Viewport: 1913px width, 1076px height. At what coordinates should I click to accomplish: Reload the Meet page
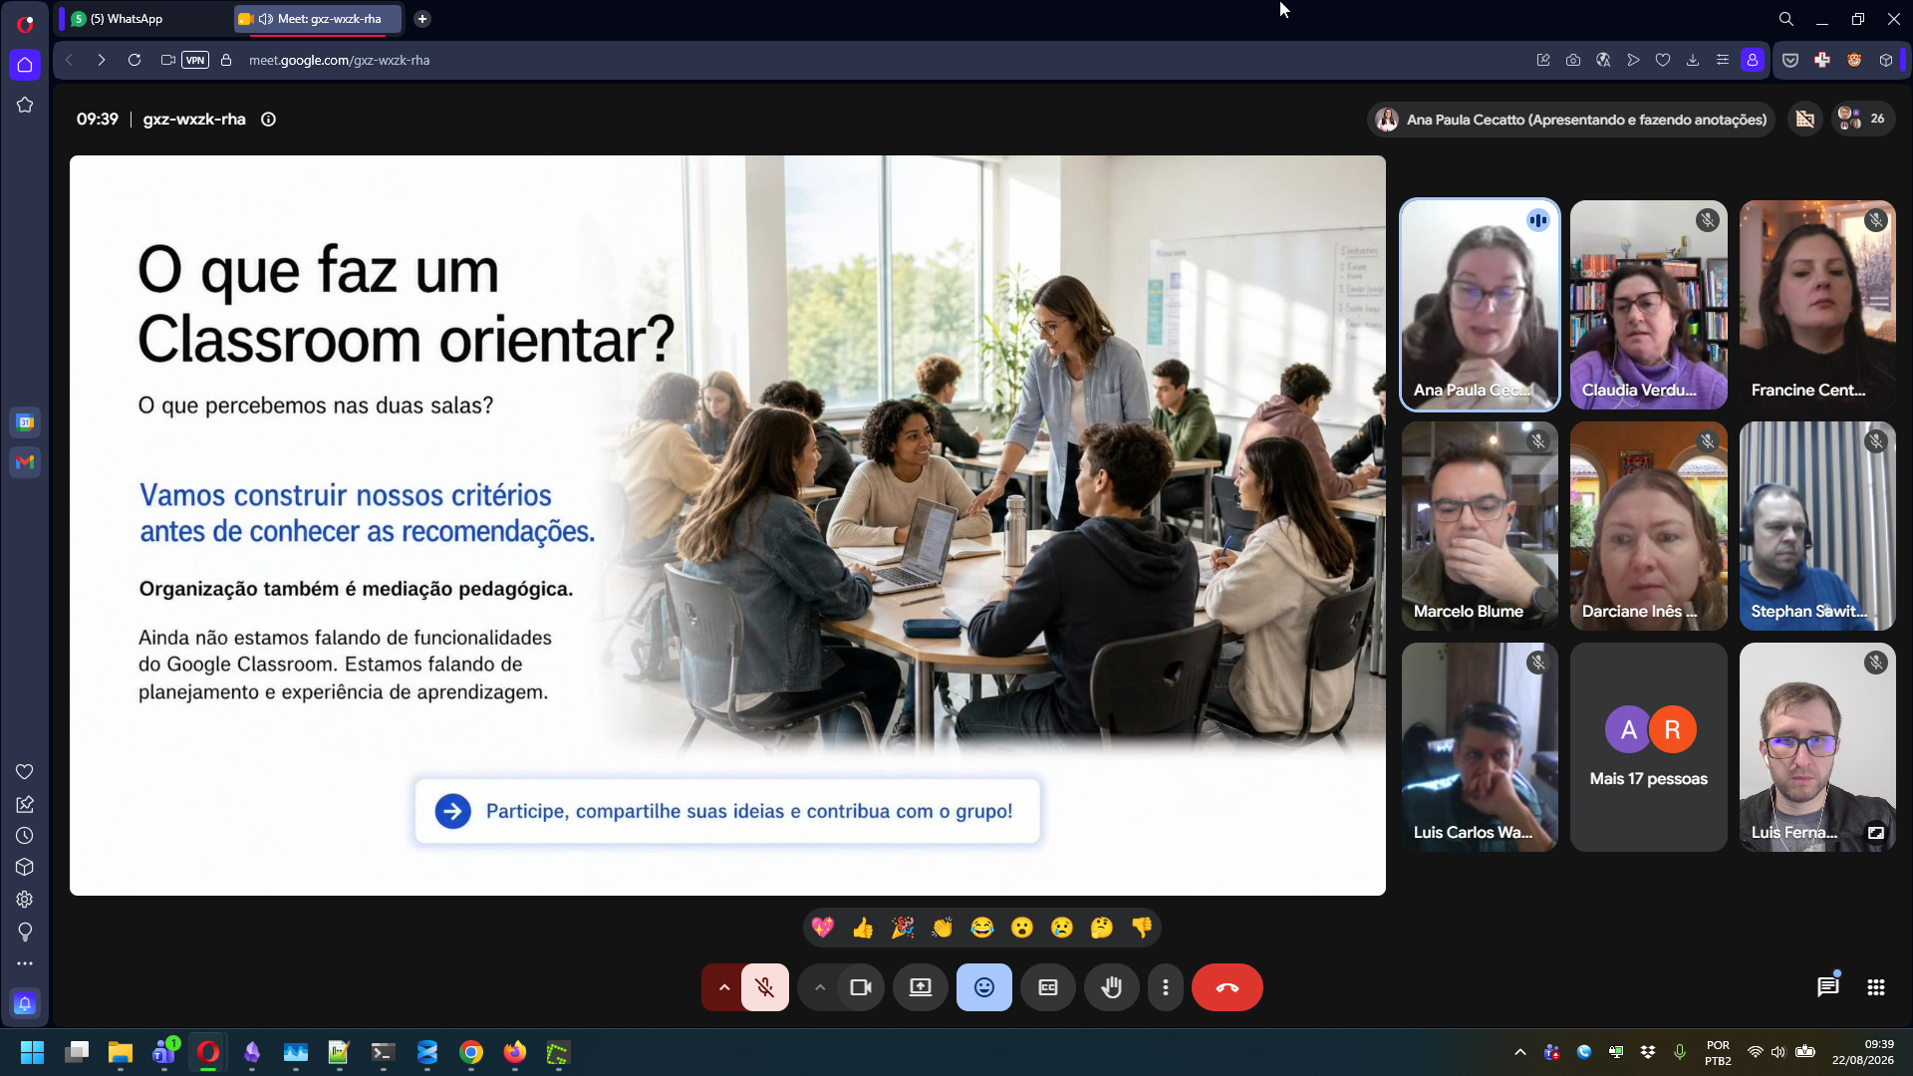(x=135, y=60)
